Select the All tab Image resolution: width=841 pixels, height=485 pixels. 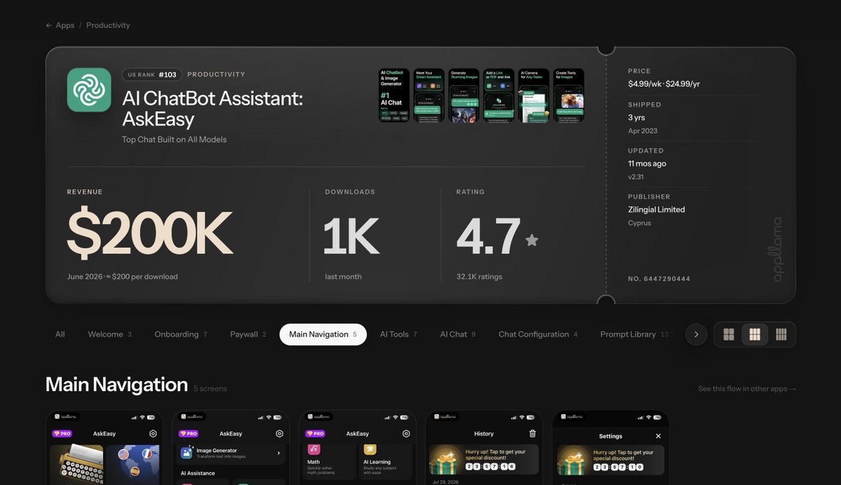coord(60,335)
